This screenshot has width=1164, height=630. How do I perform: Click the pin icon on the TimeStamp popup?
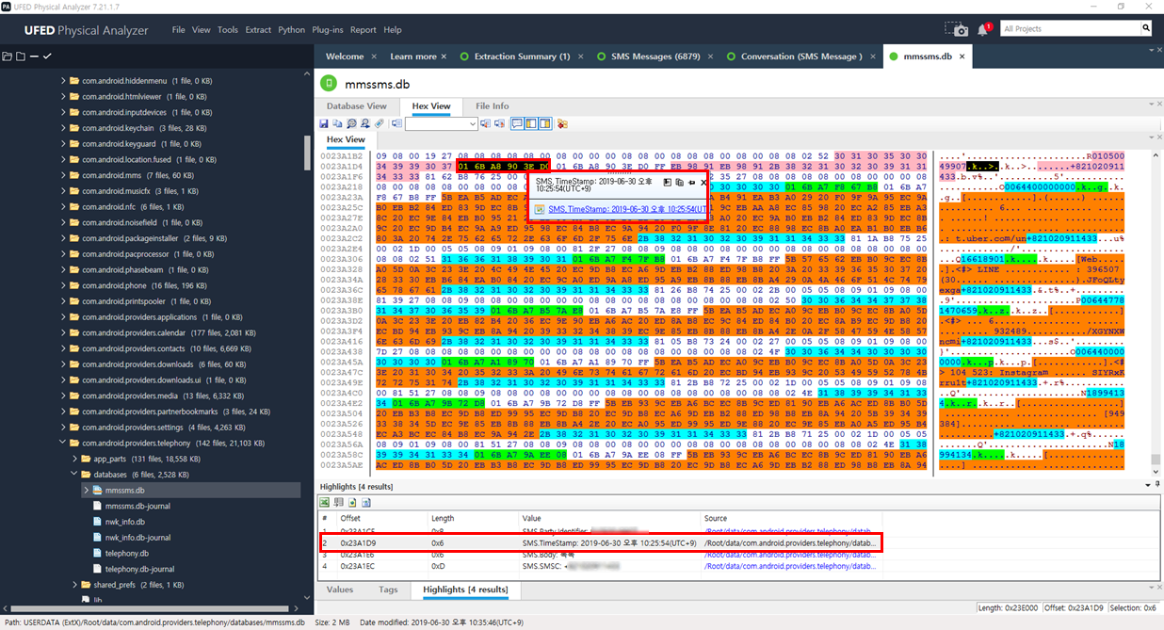(x=691, y=182)
